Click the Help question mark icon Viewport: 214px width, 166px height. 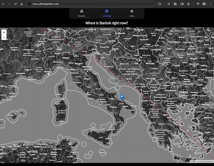tap(132, 11)
